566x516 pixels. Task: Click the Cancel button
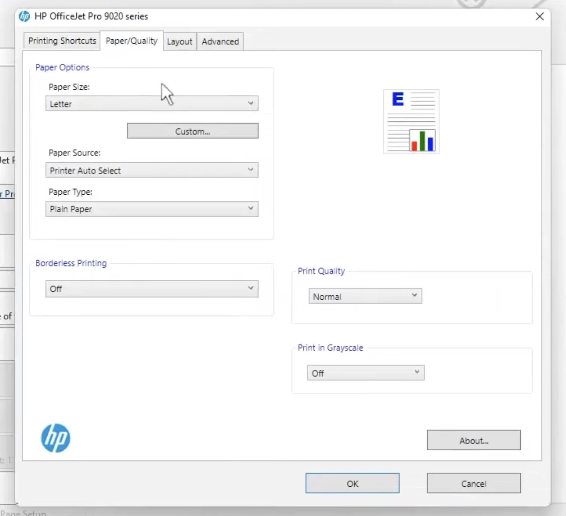474,484
